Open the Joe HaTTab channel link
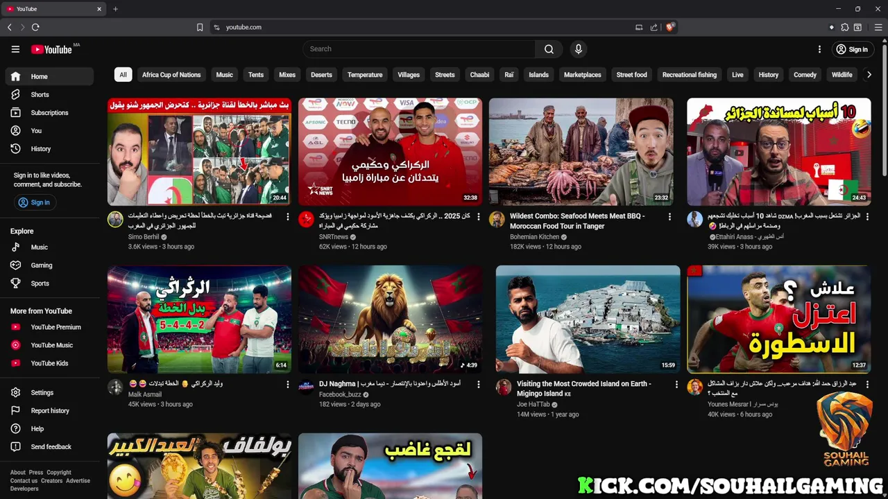Image resolution: width=888 pixels, height=499 pixels. pyautogui.click(x=533, y=404)
